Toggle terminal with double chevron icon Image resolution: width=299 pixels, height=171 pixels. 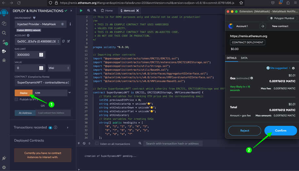click(79, 143)
